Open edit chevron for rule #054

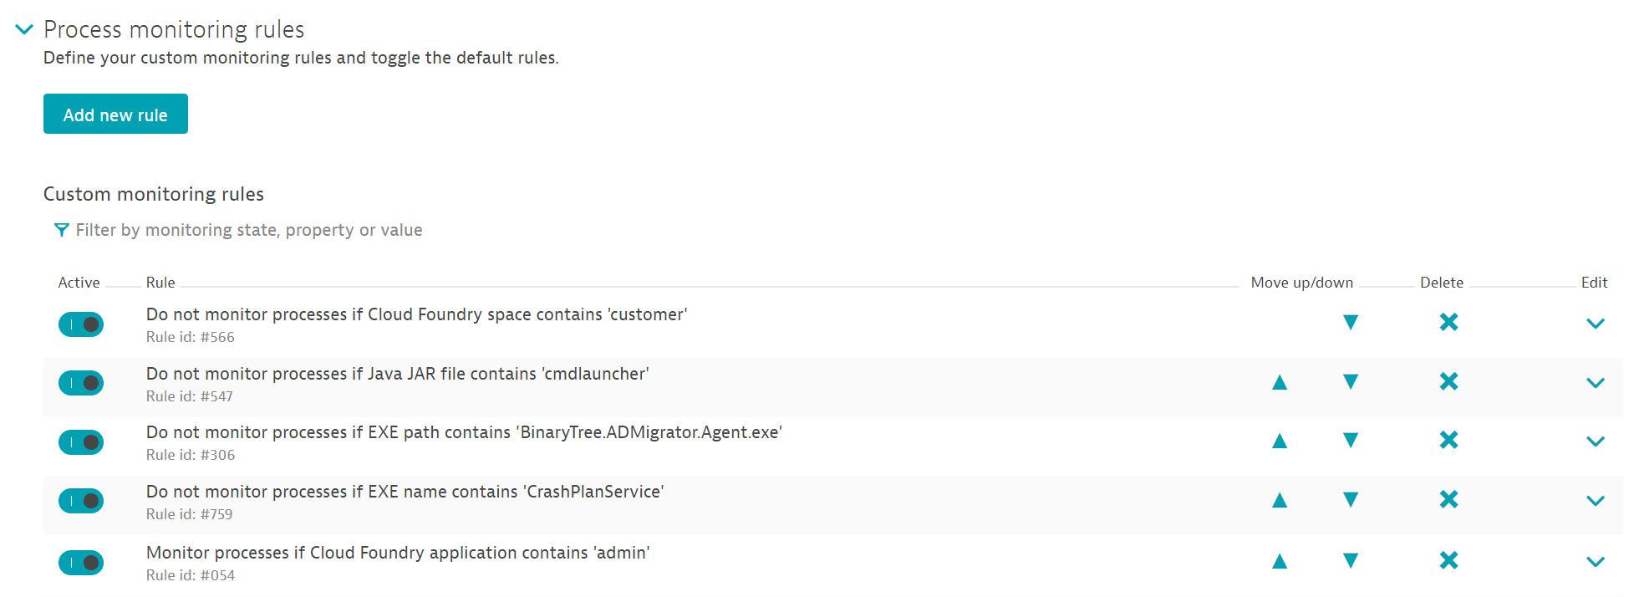tap(1595, 563)
